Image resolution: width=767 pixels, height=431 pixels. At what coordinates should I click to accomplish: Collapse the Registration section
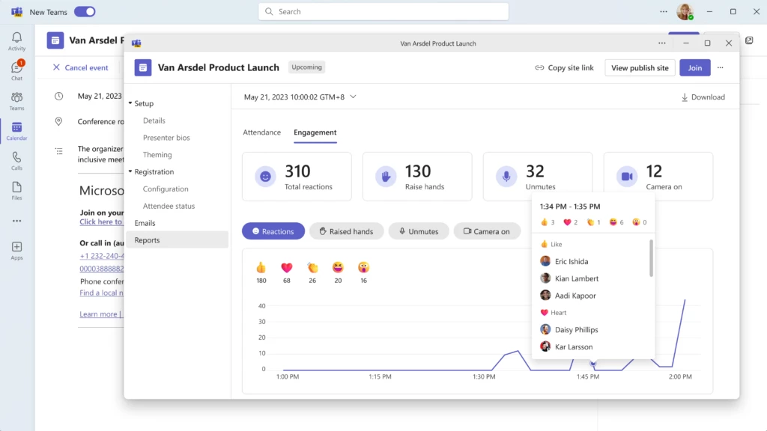click(132, 171)
